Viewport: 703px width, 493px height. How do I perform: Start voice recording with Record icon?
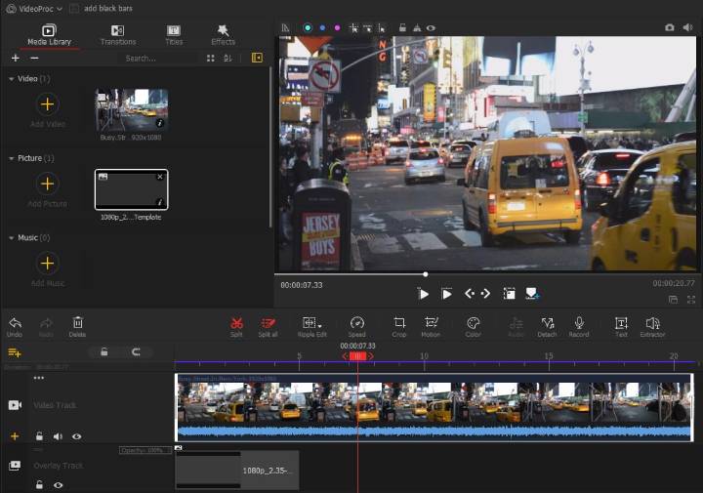pyautogui.click(x=579, y=323)
